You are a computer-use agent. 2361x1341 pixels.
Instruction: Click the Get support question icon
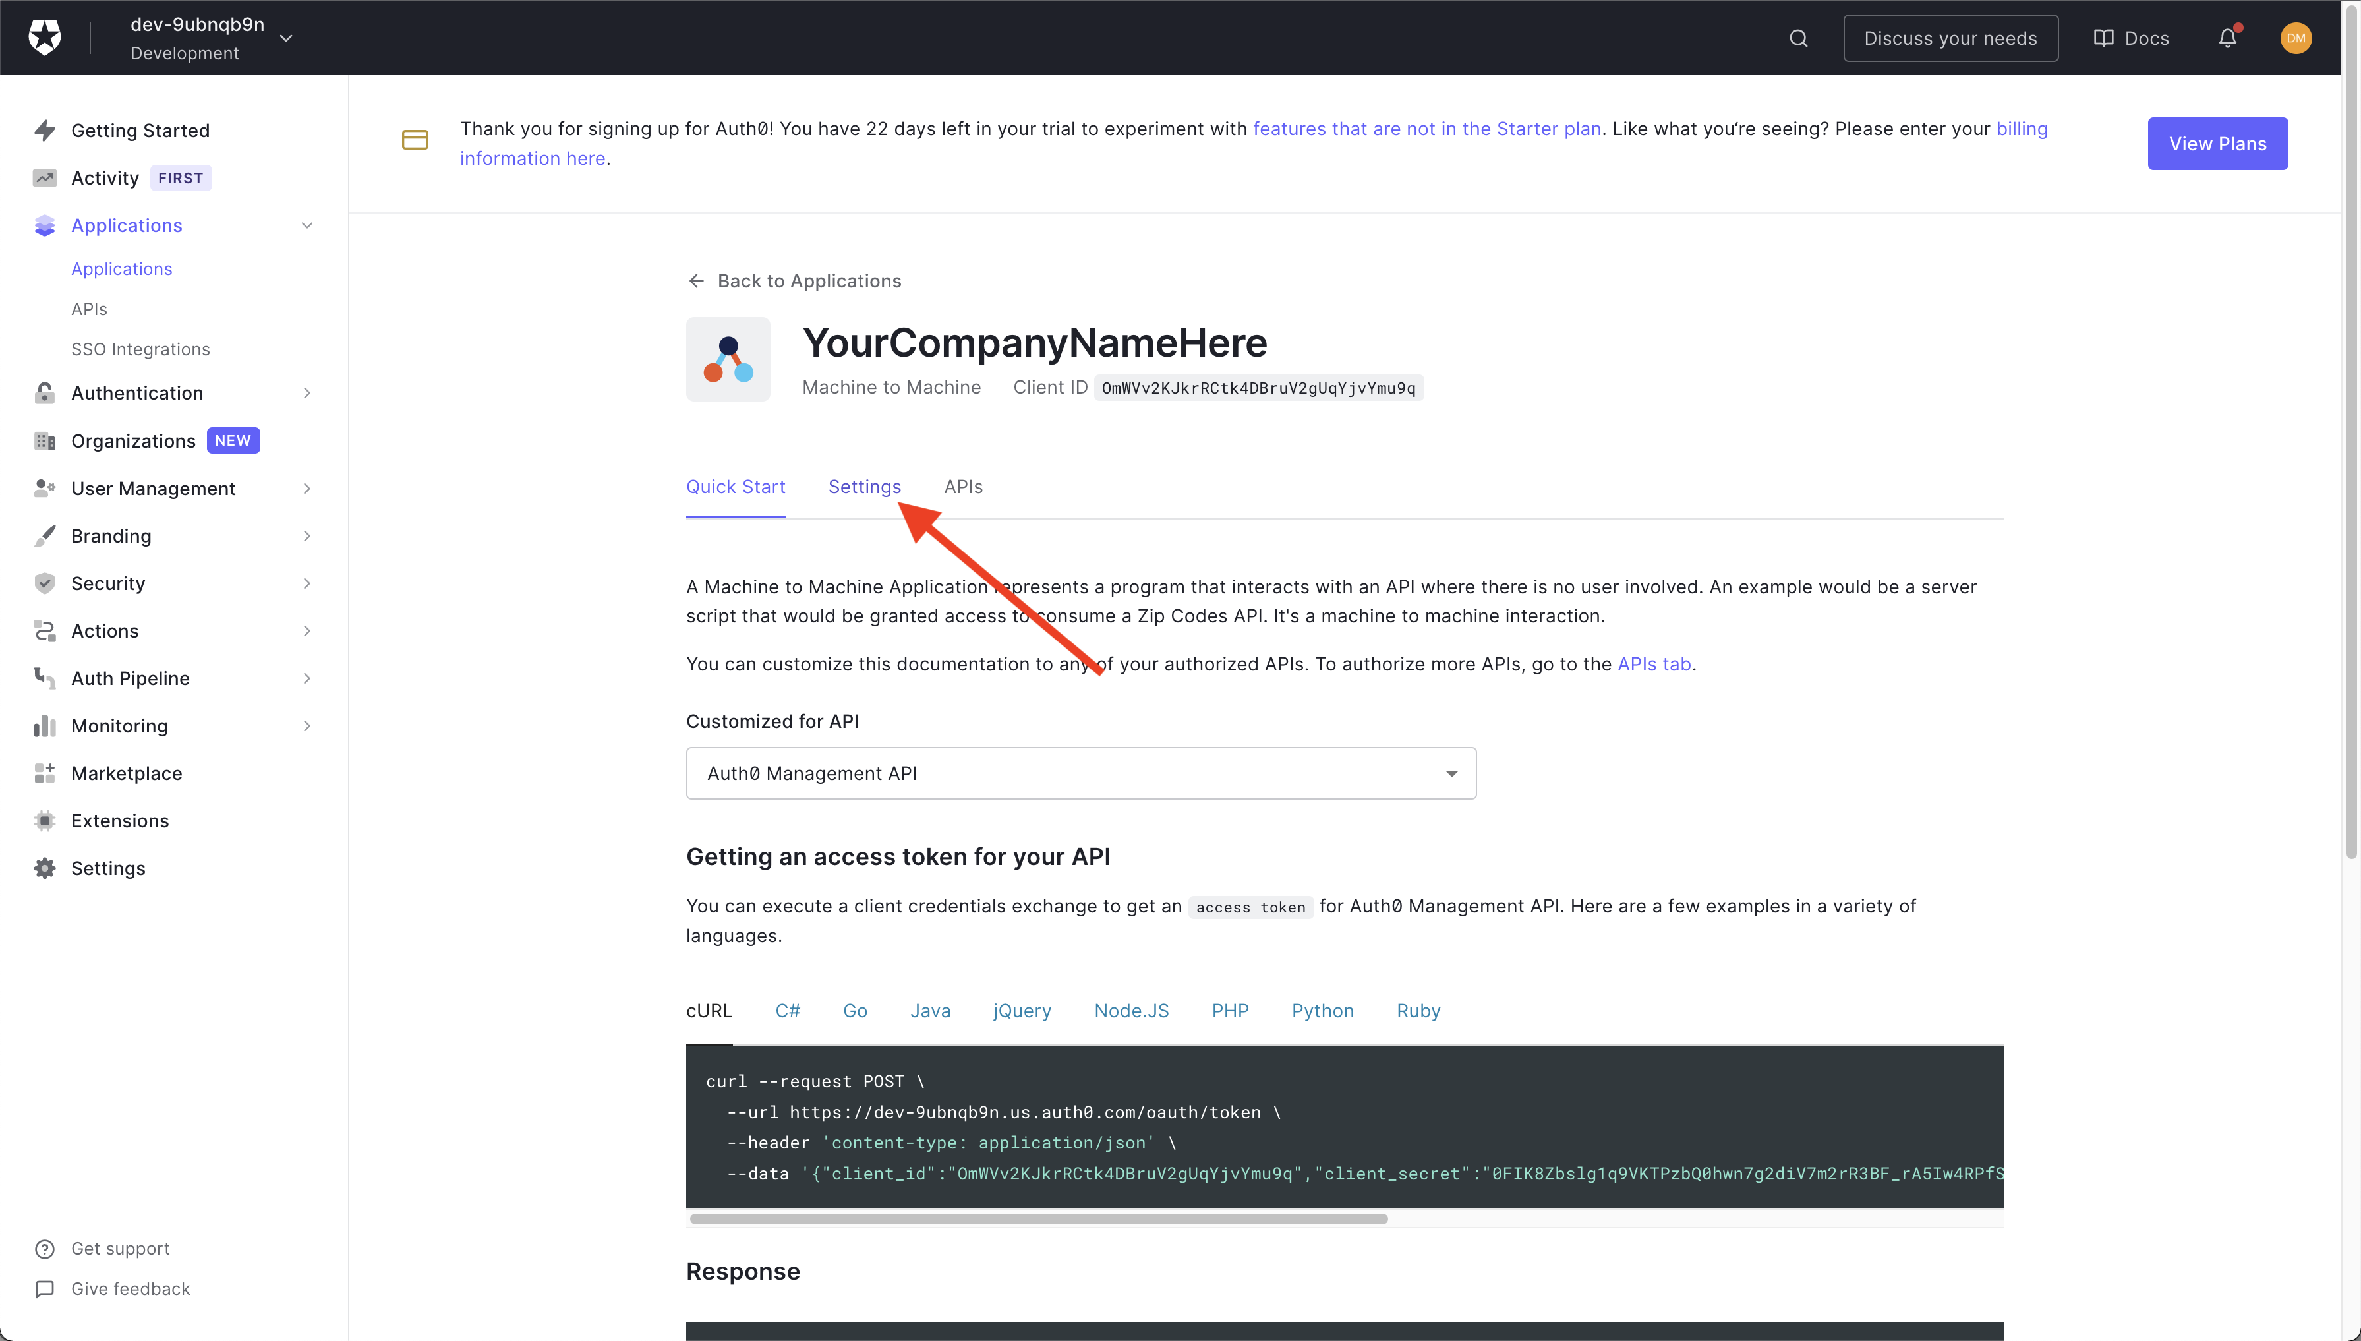(x=44, y=1249)
